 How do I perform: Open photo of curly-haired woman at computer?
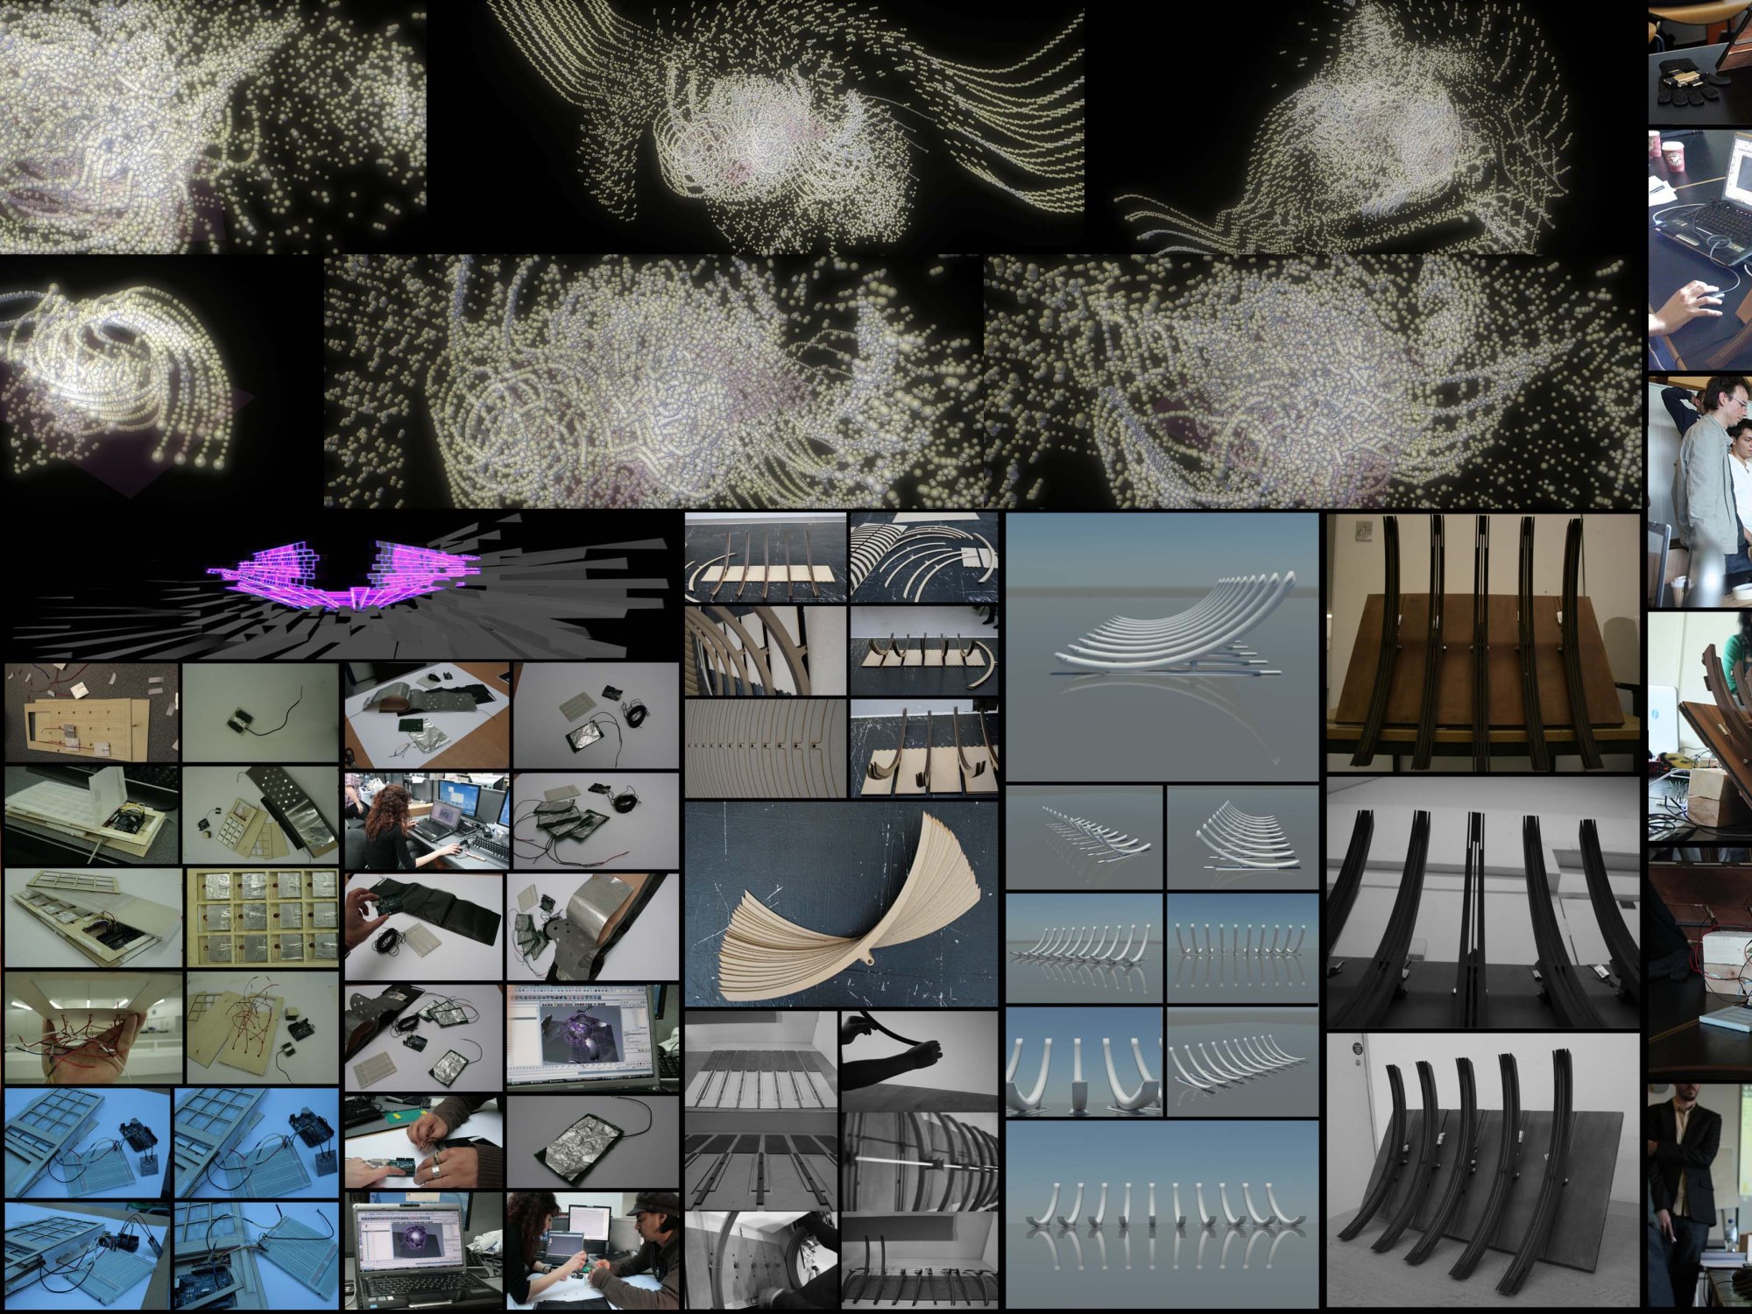(x=426, y=820)
